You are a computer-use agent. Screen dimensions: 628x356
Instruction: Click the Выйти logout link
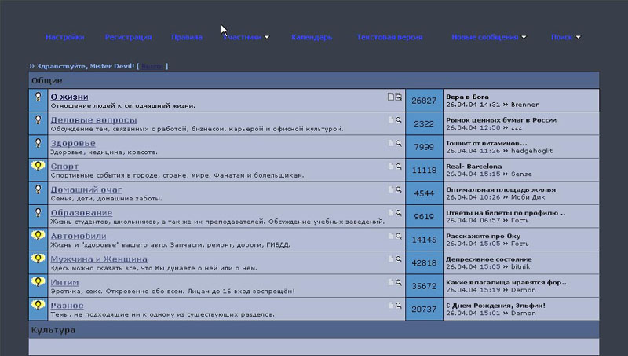point(152,66)
